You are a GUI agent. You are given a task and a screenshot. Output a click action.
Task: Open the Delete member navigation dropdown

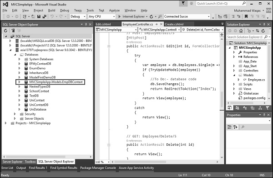222,30
